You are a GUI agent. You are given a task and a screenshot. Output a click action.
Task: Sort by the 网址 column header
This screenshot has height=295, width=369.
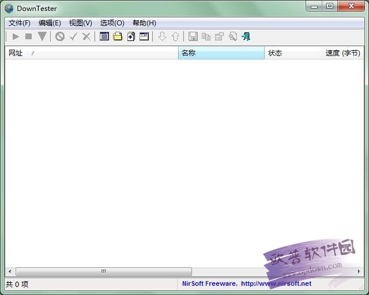(x=92, y=53)
